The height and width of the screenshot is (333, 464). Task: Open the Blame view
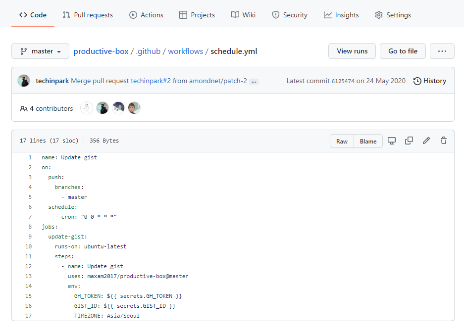[x=368, y=142]
